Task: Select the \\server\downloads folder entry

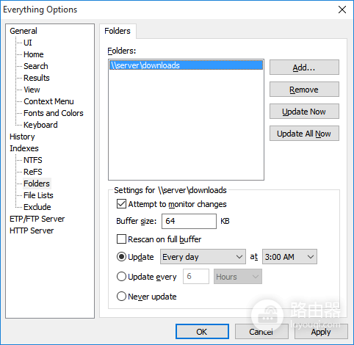Action: click(186, 65)
